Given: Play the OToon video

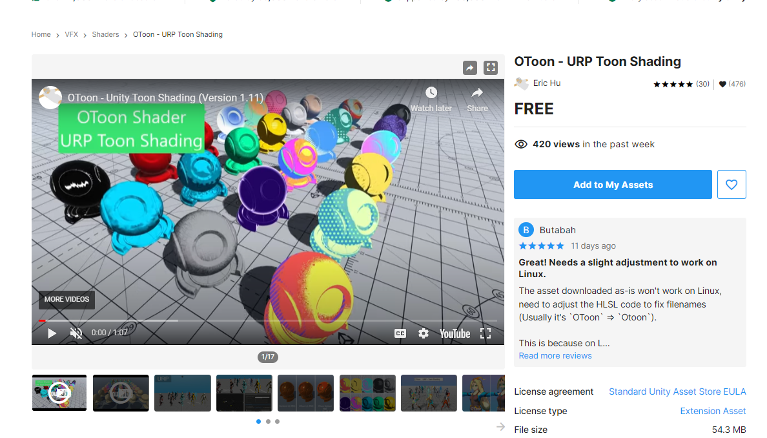Looking at the screenshot, I should coord(52,333).
